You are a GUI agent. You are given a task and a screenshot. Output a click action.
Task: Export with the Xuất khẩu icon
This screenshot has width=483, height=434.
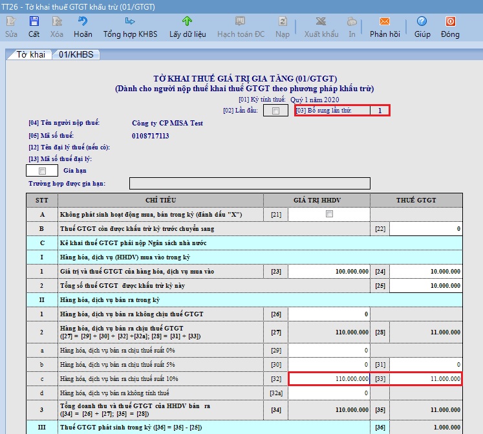(x=321, y=21)
